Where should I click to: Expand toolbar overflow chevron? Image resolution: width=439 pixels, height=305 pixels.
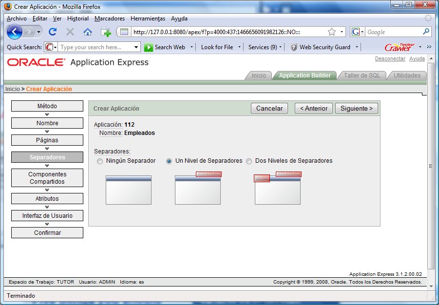(x=429, y=47)
